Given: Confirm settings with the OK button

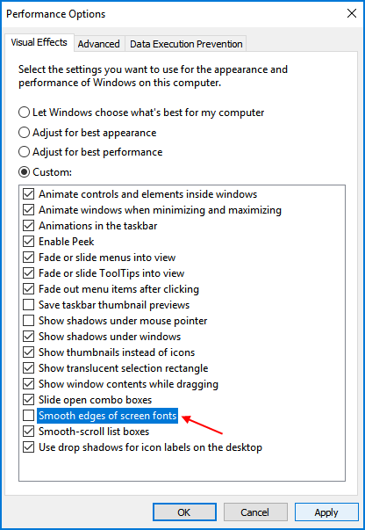Looking at the screenshot, I should pyautogui.click(x=184, y=512).
